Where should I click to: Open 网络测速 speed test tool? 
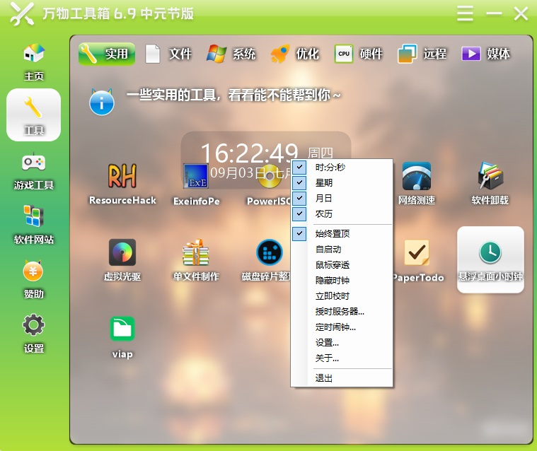pos(417,184)
